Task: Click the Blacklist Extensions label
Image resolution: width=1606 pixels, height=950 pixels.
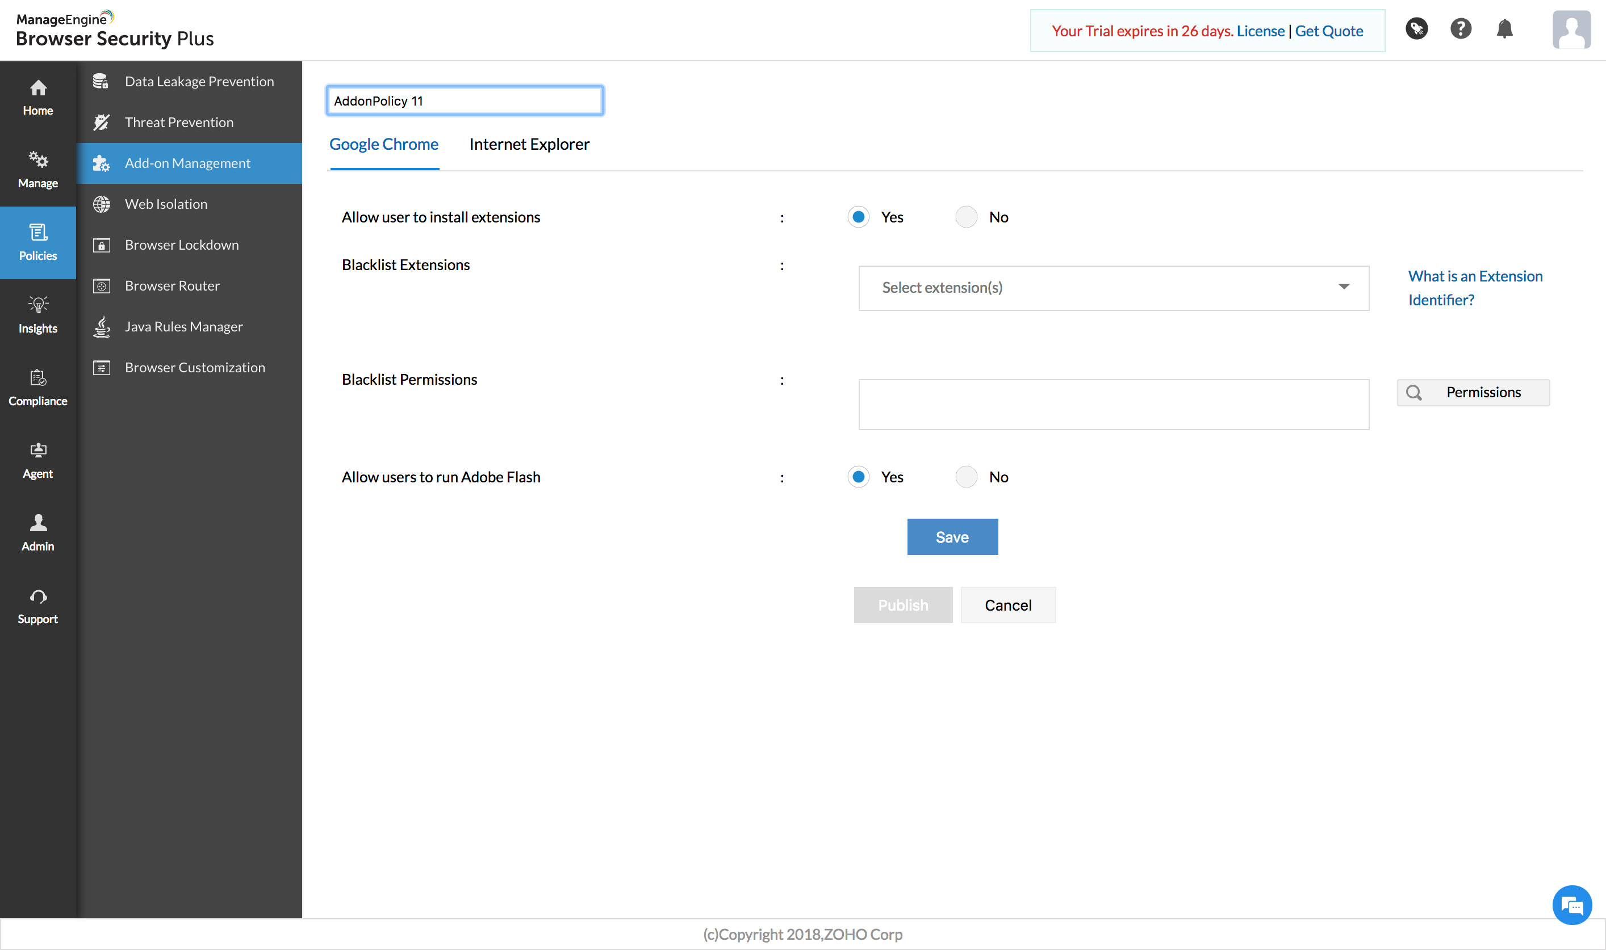Action: (x=405, y=265)
